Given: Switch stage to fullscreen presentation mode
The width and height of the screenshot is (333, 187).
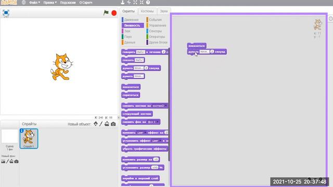Looking at the screenshot, I should click(x=6, y=12).
